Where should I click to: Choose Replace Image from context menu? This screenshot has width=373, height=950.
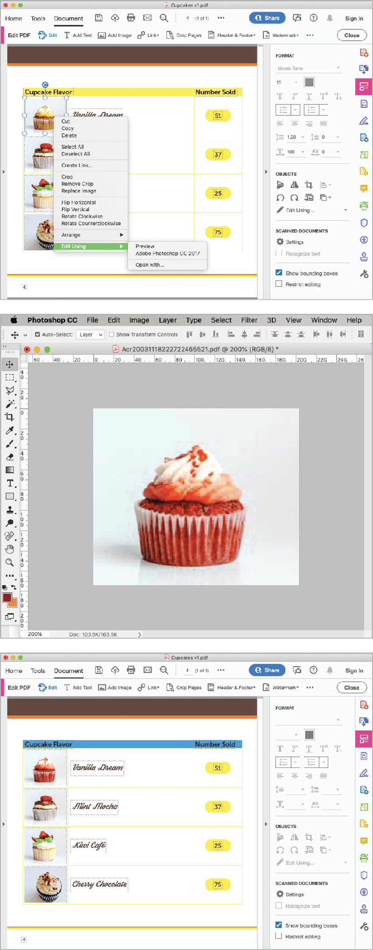tap(79, 191)
